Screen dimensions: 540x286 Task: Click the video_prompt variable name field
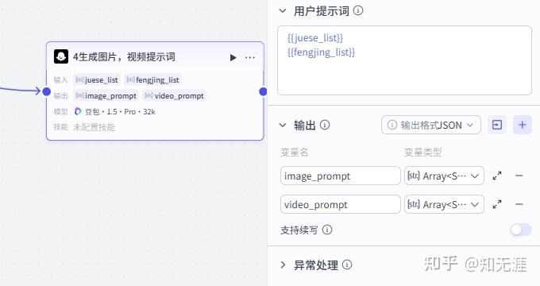[340, 204]
